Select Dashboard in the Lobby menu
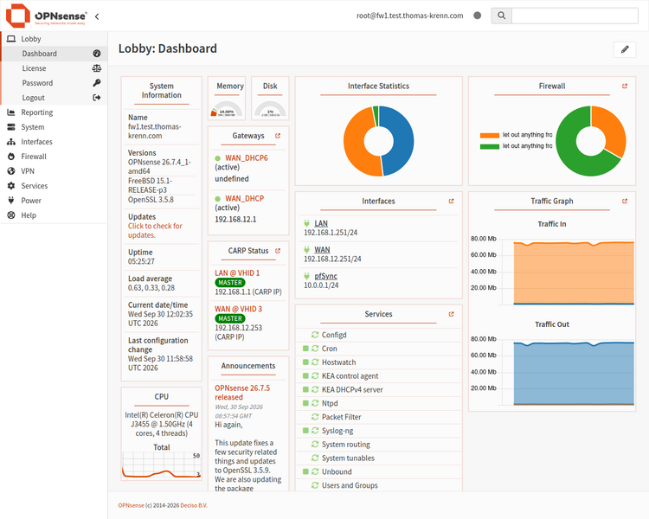The height and width of the screenshot is (519, 649). [54, 54]
